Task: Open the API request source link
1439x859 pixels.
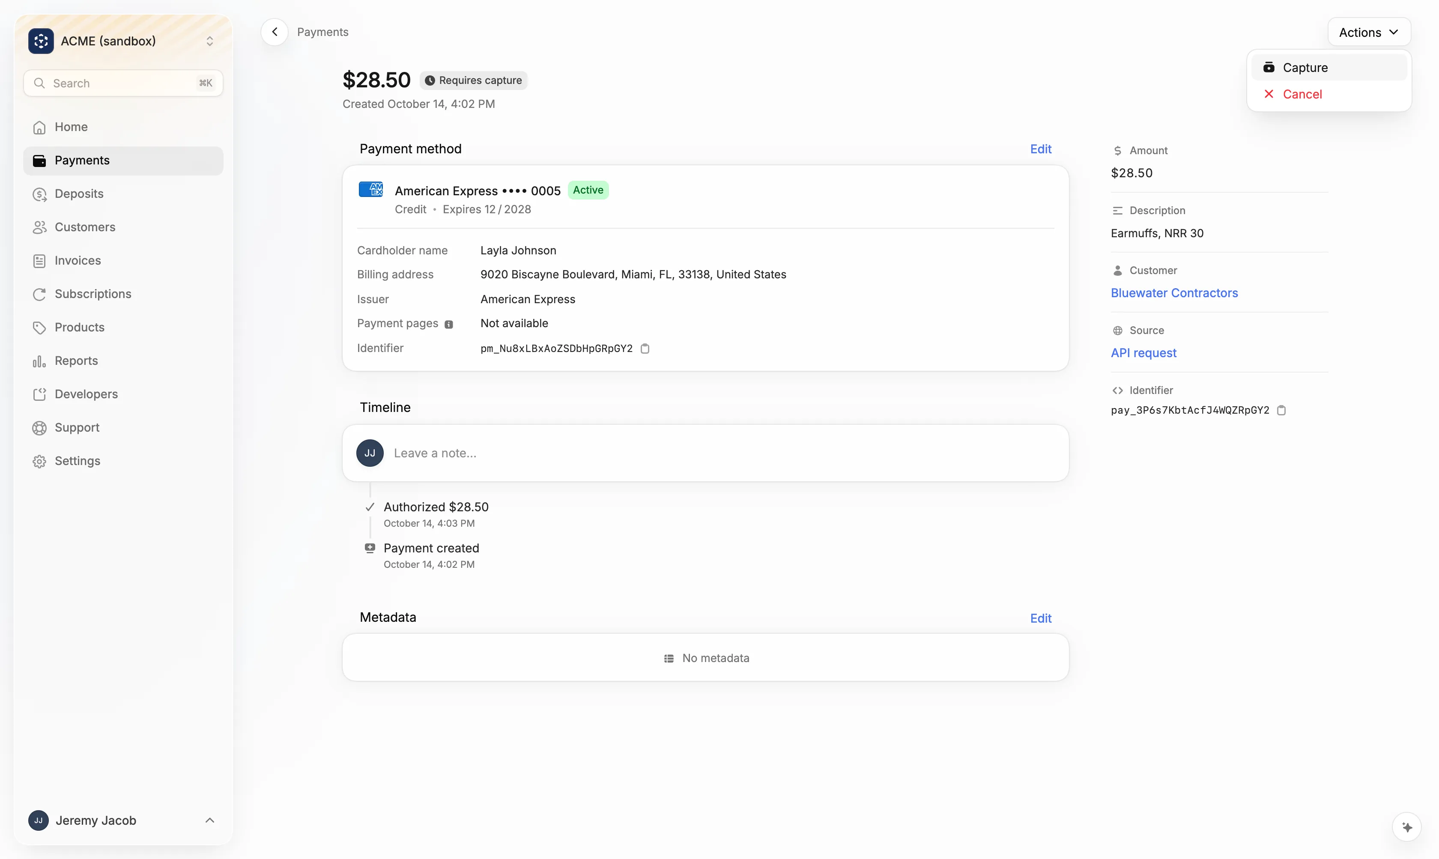Action: (1143, 353)
